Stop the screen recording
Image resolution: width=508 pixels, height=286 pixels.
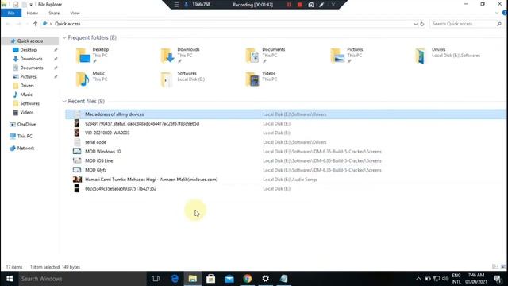300,5
